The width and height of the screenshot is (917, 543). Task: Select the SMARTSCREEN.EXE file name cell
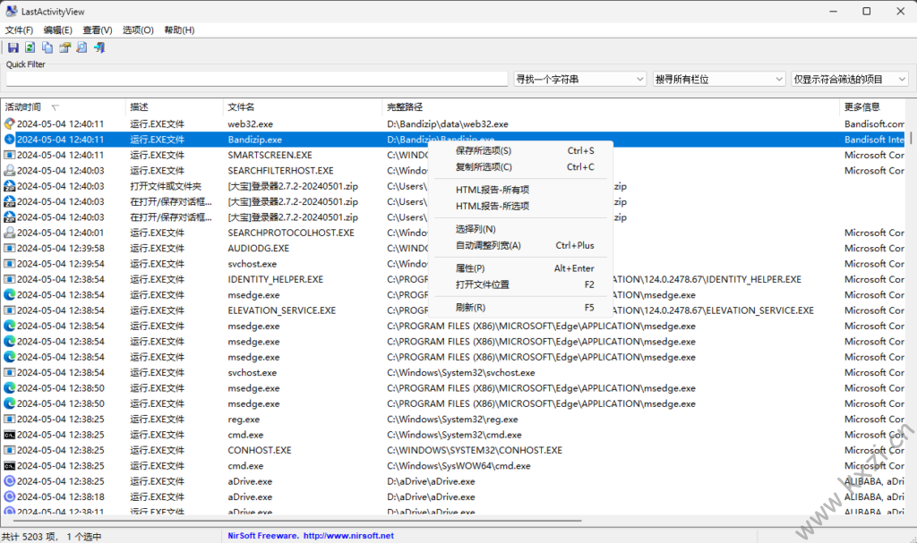[x=270, y=155]
